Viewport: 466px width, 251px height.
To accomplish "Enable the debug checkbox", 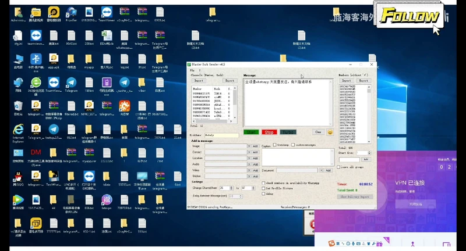I will (263, 194).
